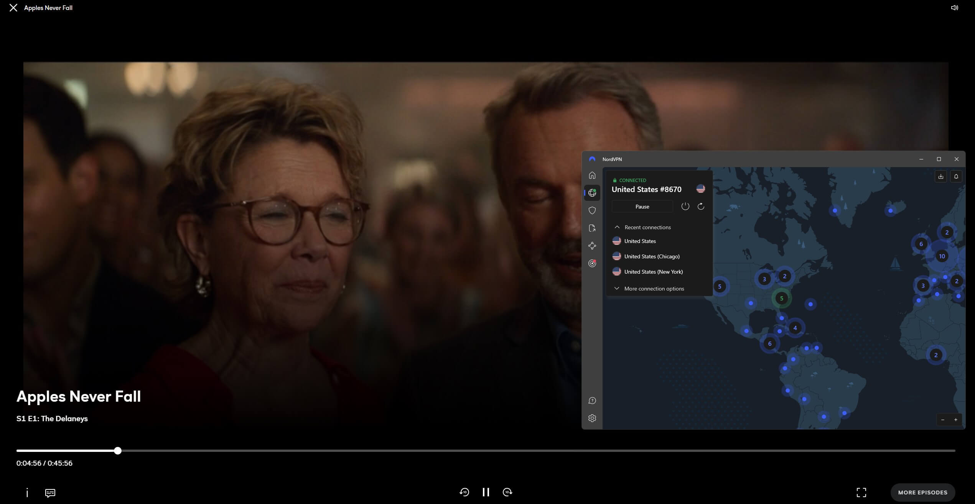This screenshot has width=975, height=504.
Task: Click the info icon on video player
Action: click(x=27, y=493)
